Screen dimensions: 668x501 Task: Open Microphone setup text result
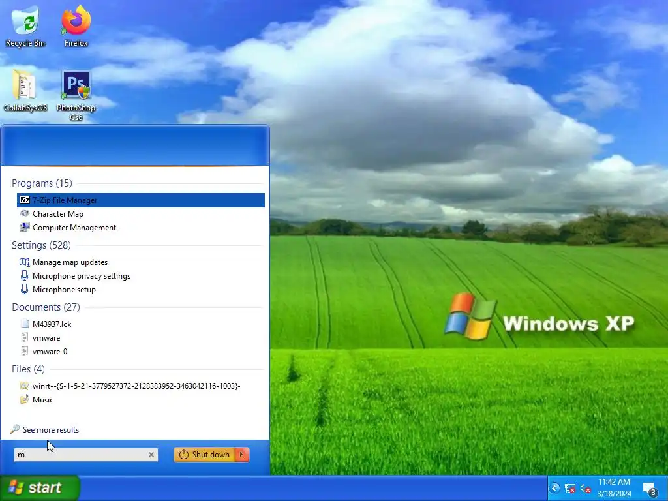64,289
